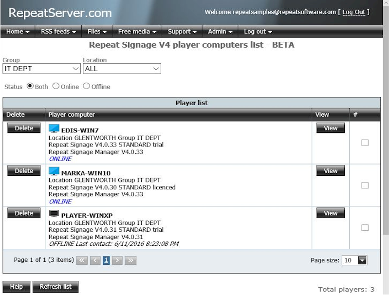
Task: Delete the PLAYER-WINXP player
Action: 24,213
